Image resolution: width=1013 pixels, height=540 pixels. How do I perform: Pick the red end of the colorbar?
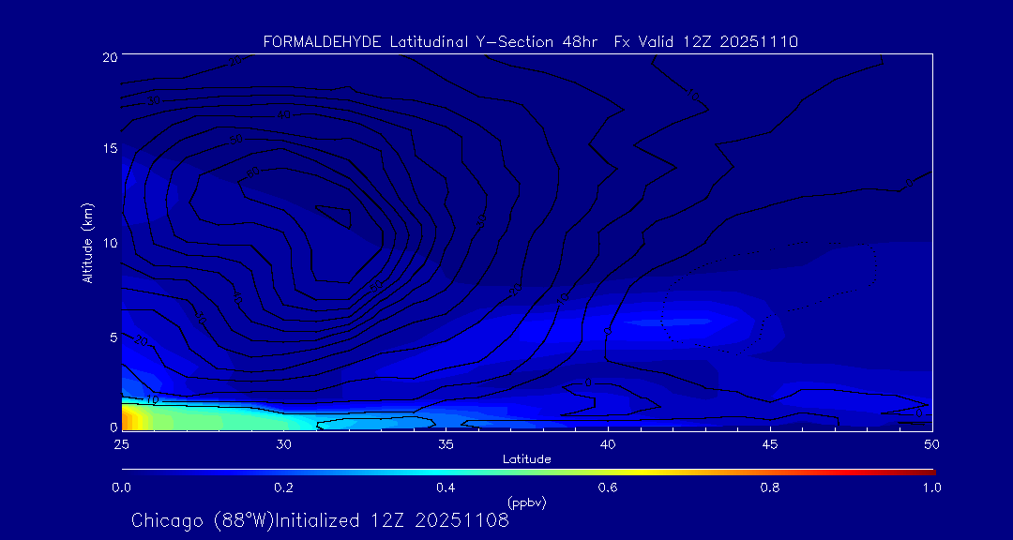(929, 471)
